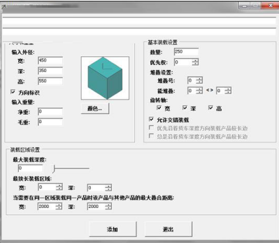Click the 最狭长装载区域 宽 spinner arrows
The width and height of the screenshot is (279, 243).
59,187
